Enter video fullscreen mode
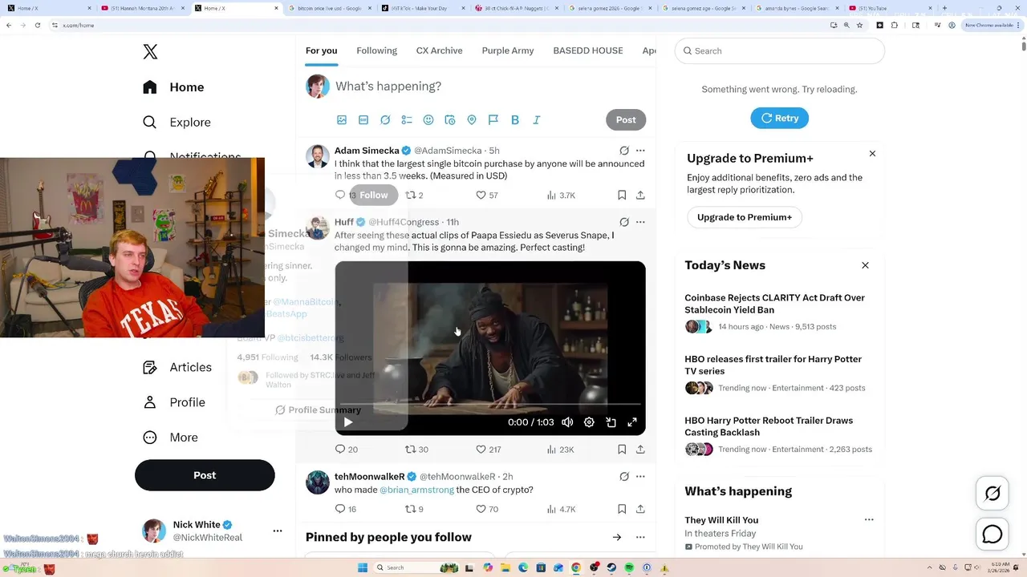Viewport: 1027px width, 577px height. [632, 422]
